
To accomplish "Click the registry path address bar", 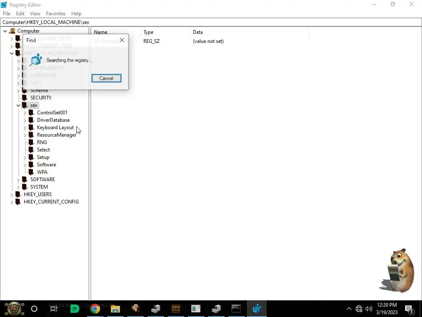I will 211,22.
